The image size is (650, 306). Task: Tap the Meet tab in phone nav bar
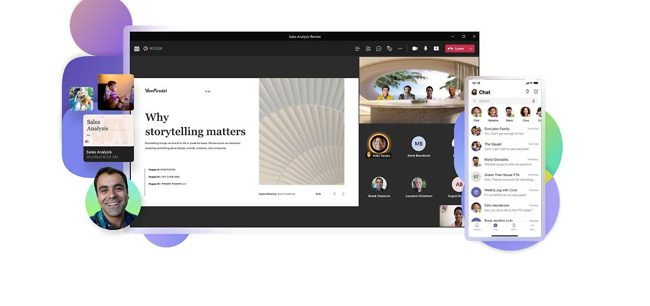(x=514, y=226)
